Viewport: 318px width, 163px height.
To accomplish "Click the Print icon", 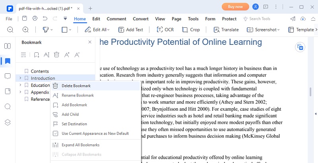I will tap(35, 18).
